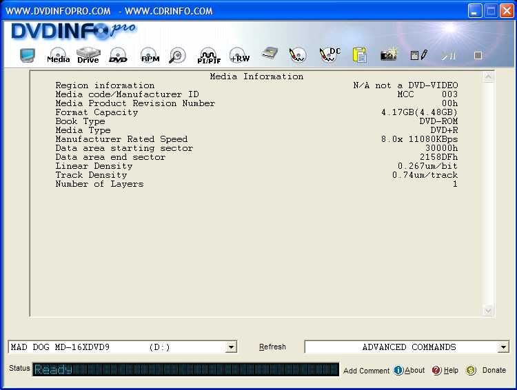Click the '0.74um/track' value
Image resolution: width=517 pixels, height=390 pixels.
(x=425, y=175)
